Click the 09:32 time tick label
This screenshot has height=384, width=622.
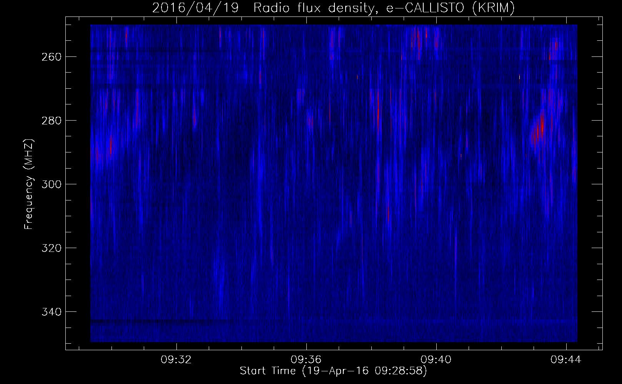[176, 360]
